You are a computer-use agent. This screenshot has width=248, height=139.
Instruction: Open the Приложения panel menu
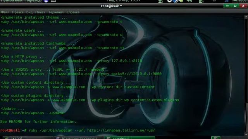pos(12,1)
